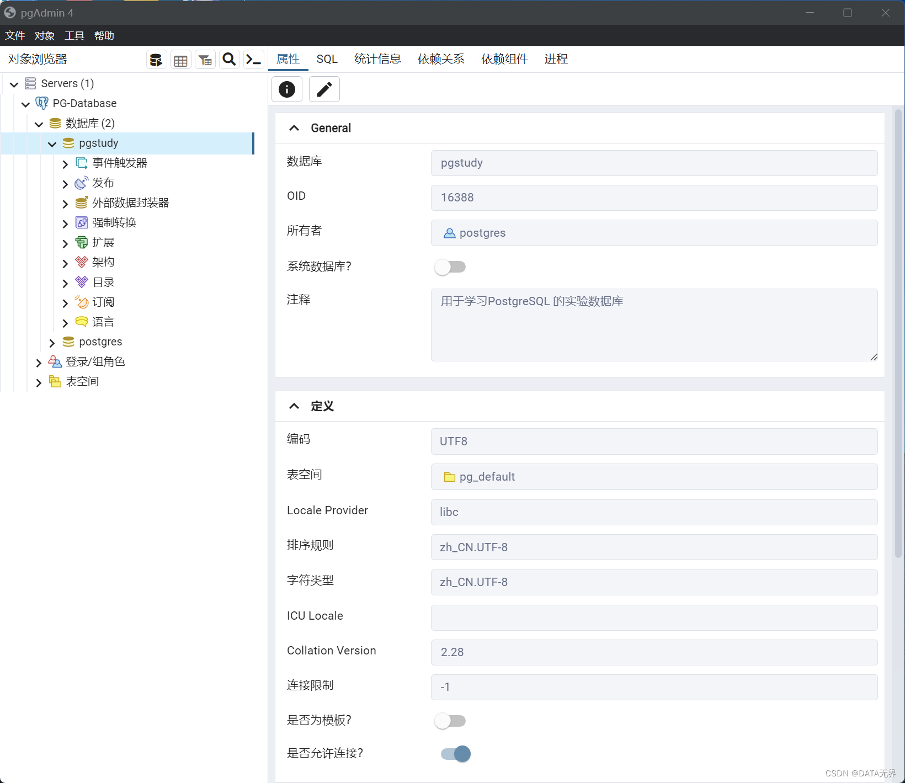
Task: Click the OID field 16388
Action: pos(654,198)
